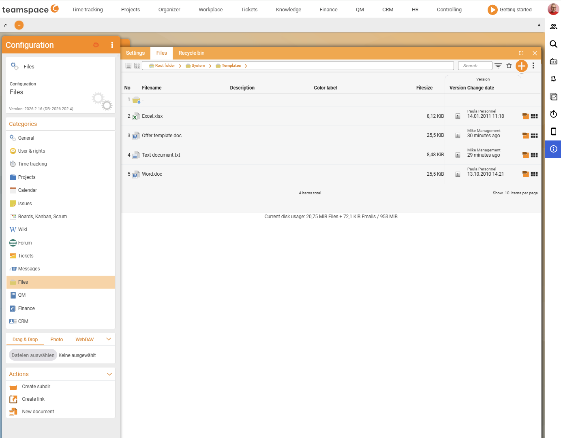561x438 pixels.
Task: Click breadcrumb arrow after Templates
Action: click(246, 66)
